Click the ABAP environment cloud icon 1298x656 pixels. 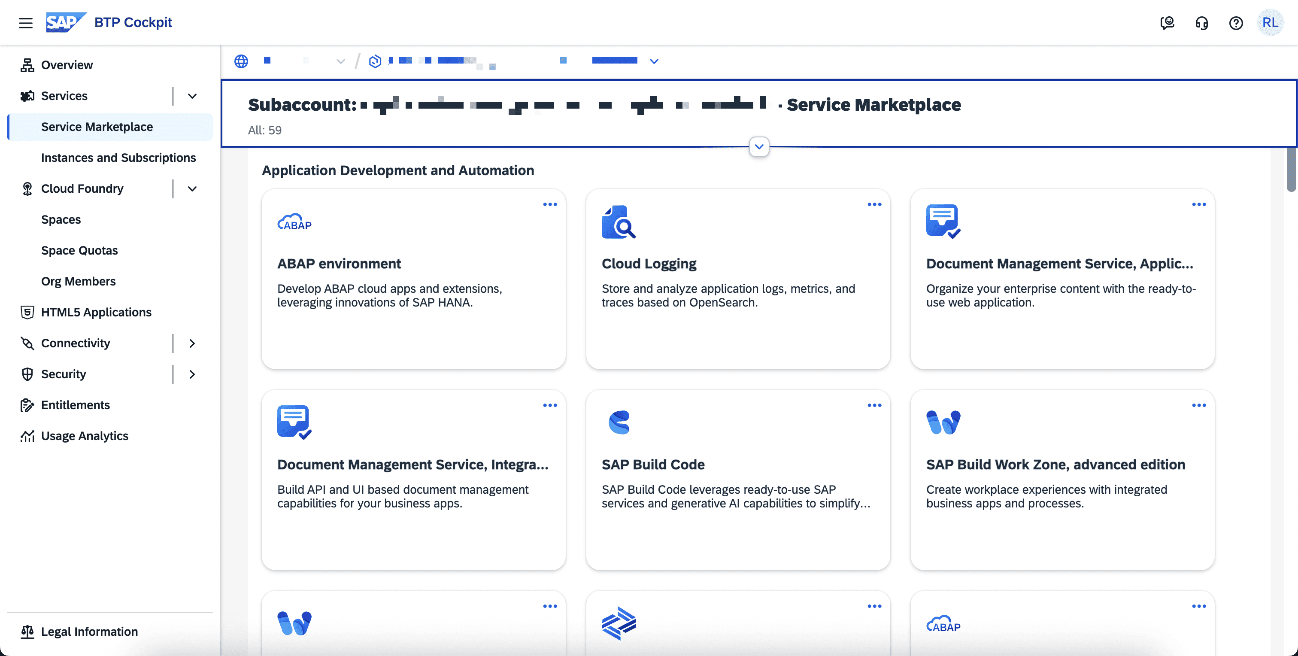294,222
